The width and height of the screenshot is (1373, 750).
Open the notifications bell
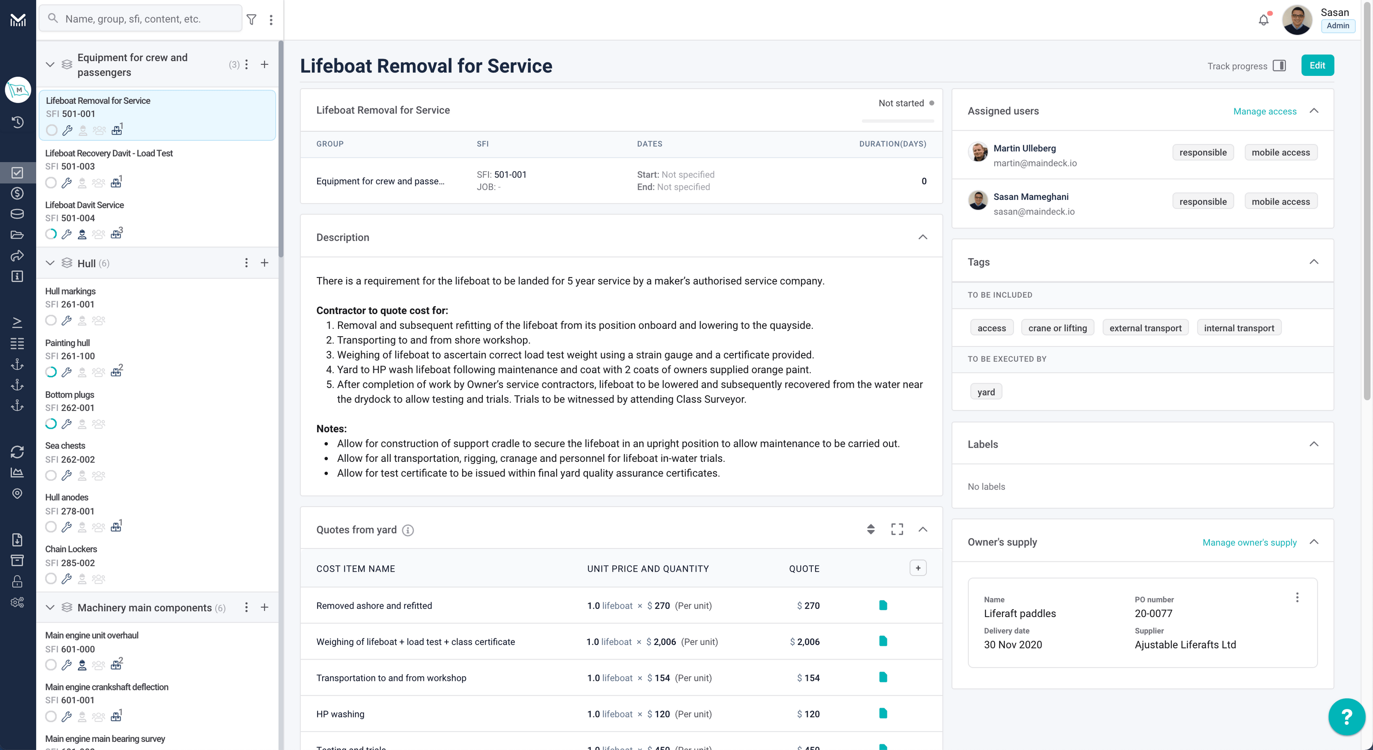pos(1263,20)
